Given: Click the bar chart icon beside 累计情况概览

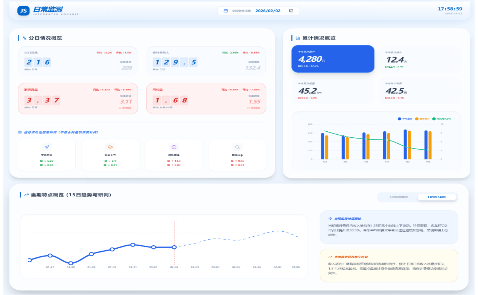Looking at the screenshot, I should coord(298,38).
